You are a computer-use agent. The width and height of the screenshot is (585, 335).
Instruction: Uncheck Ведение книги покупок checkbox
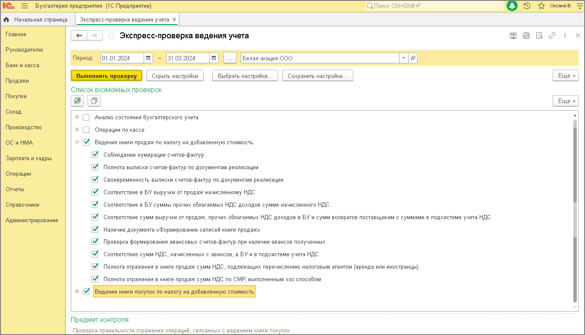click(x=86, y=292)
